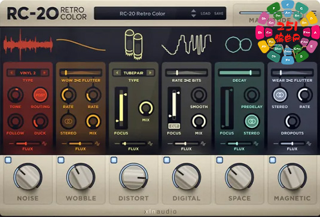The width and height of the screenshot is (320, 217).
Task: Enable the Wobble module checkbox
Action: pyautogui.click(x=61, y=160)
